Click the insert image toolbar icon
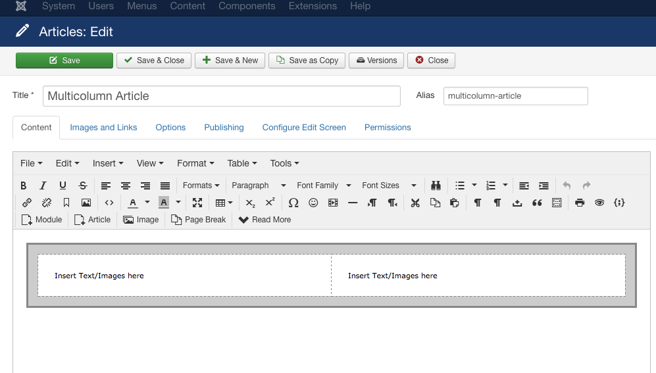The height and width of the screenshot is (373, 656). click(86, 203)
